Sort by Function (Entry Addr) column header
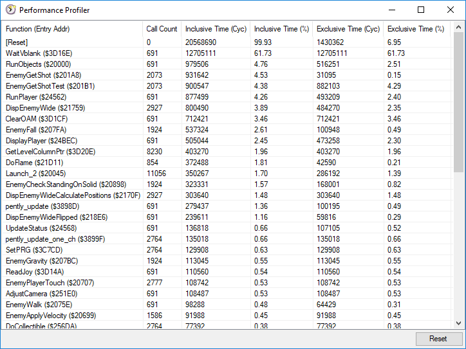 point(72,29)
